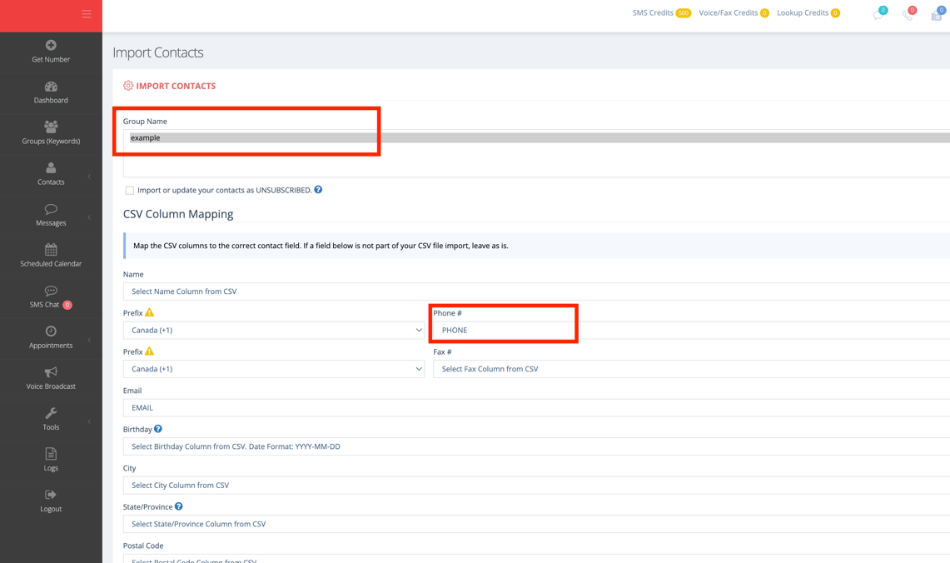The height and width of the screenshot is (563, 950).
Task: Open the State/Province column selector
Action: tap(536, 524)
